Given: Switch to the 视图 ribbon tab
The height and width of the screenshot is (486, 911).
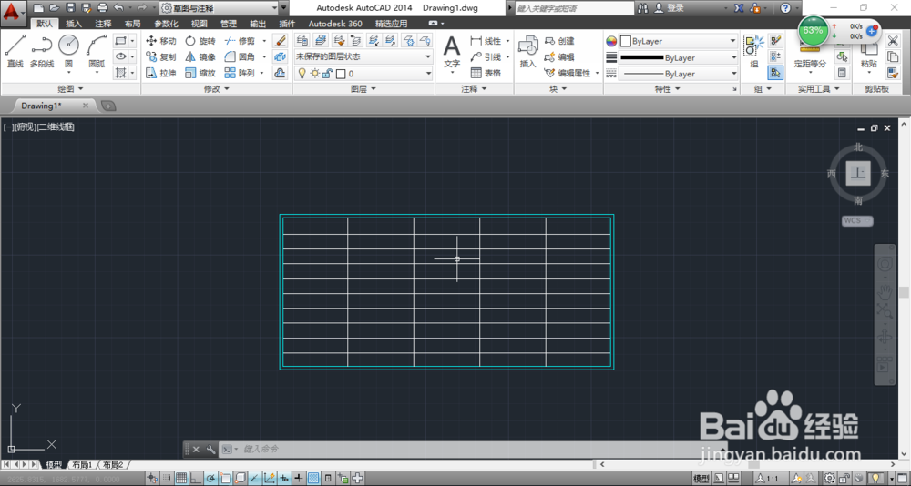Looking at the screenshot, I should click(x=200, y=24).
